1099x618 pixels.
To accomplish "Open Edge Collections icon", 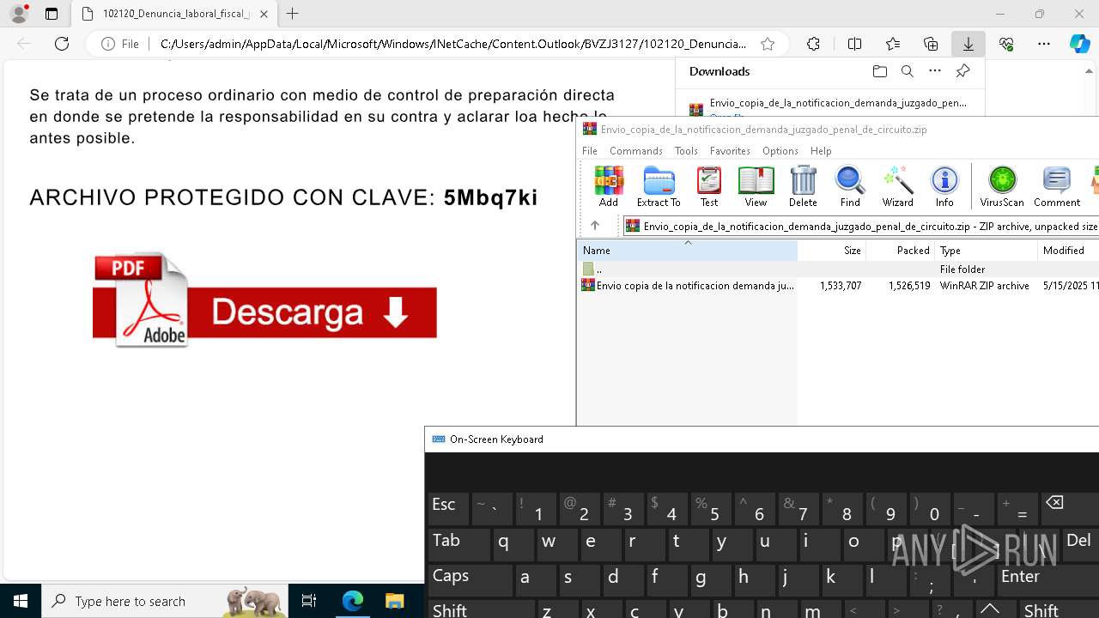I will pyautogui.click(x=931, y=44).
